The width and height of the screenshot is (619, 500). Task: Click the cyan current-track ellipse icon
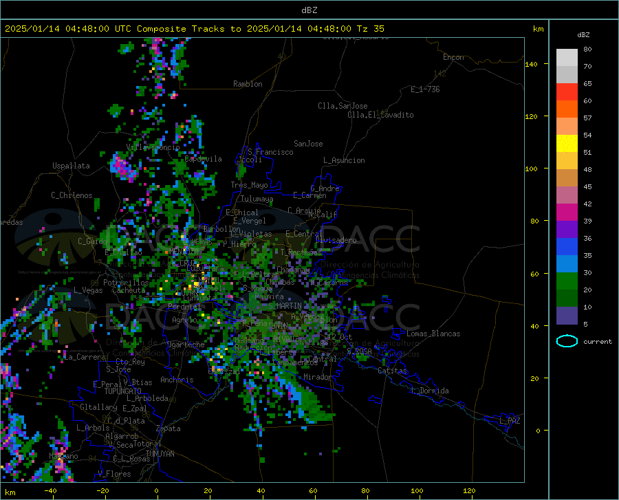(567, 341)
